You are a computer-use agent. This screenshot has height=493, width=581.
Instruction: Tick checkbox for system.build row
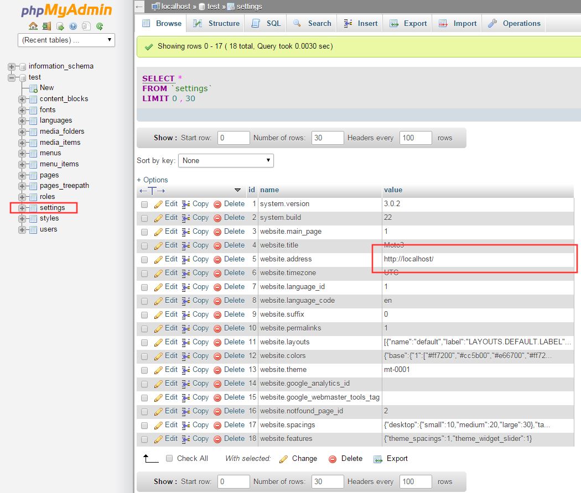pos(144,218)
